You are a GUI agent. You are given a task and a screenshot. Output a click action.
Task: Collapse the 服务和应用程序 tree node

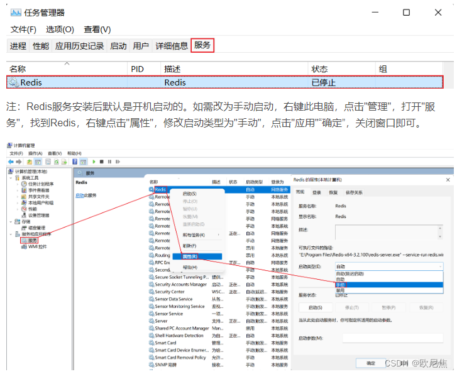tap(11, 234)
